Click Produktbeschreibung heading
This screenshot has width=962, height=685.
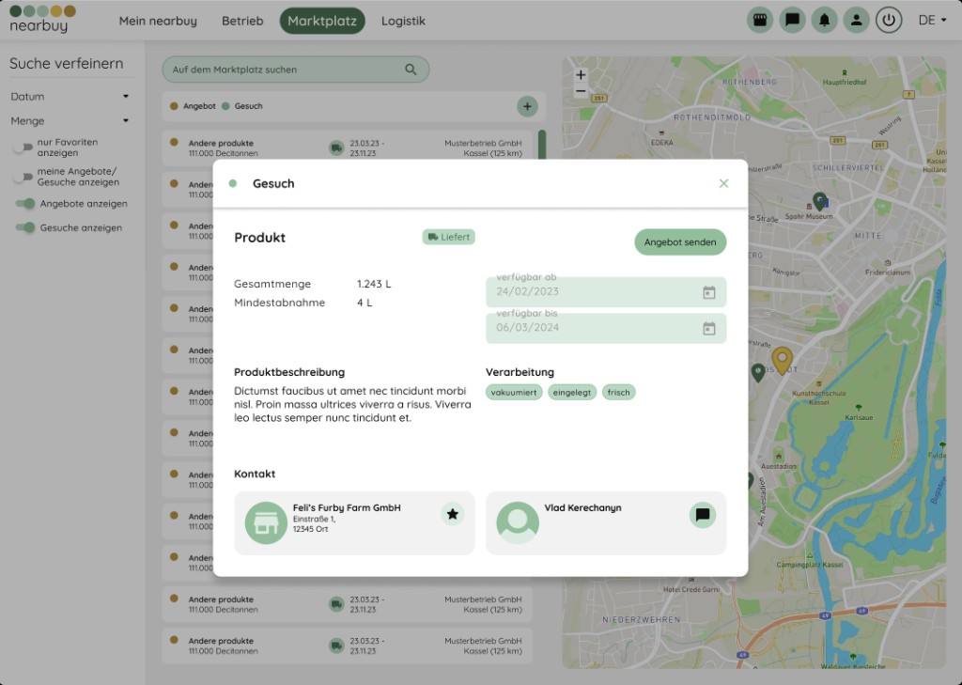[289, 372]
